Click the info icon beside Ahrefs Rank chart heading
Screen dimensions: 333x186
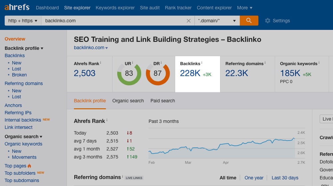[107, 120]
